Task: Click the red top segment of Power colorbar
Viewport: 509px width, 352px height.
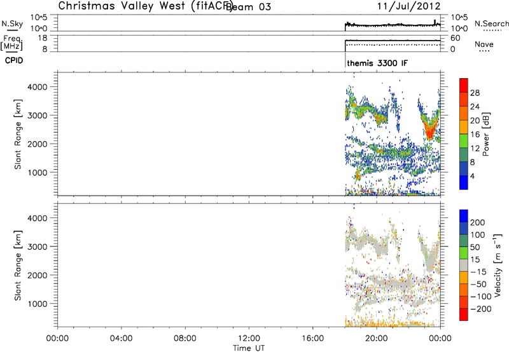Action: [x=464, y=85]
